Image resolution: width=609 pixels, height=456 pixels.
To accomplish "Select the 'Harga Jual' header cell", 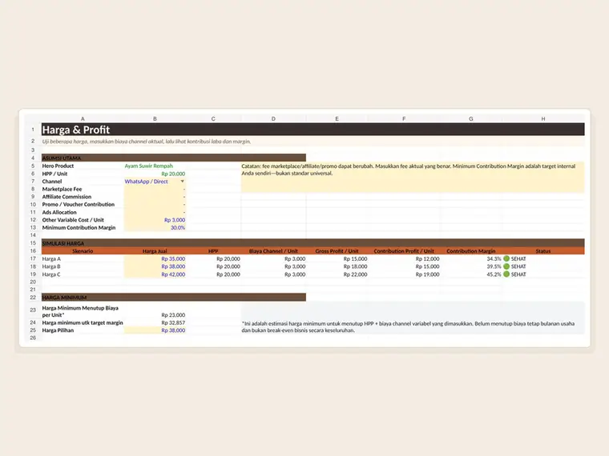I will click(155, 251).
